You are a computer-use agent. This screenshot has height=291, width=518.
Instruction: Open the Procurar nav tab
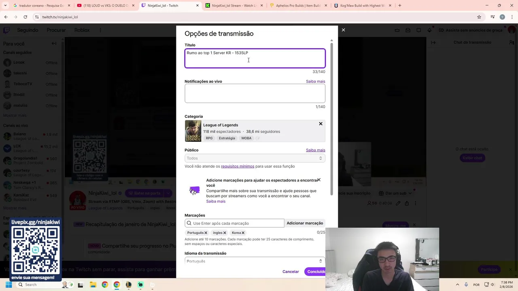tap(56, 30)
